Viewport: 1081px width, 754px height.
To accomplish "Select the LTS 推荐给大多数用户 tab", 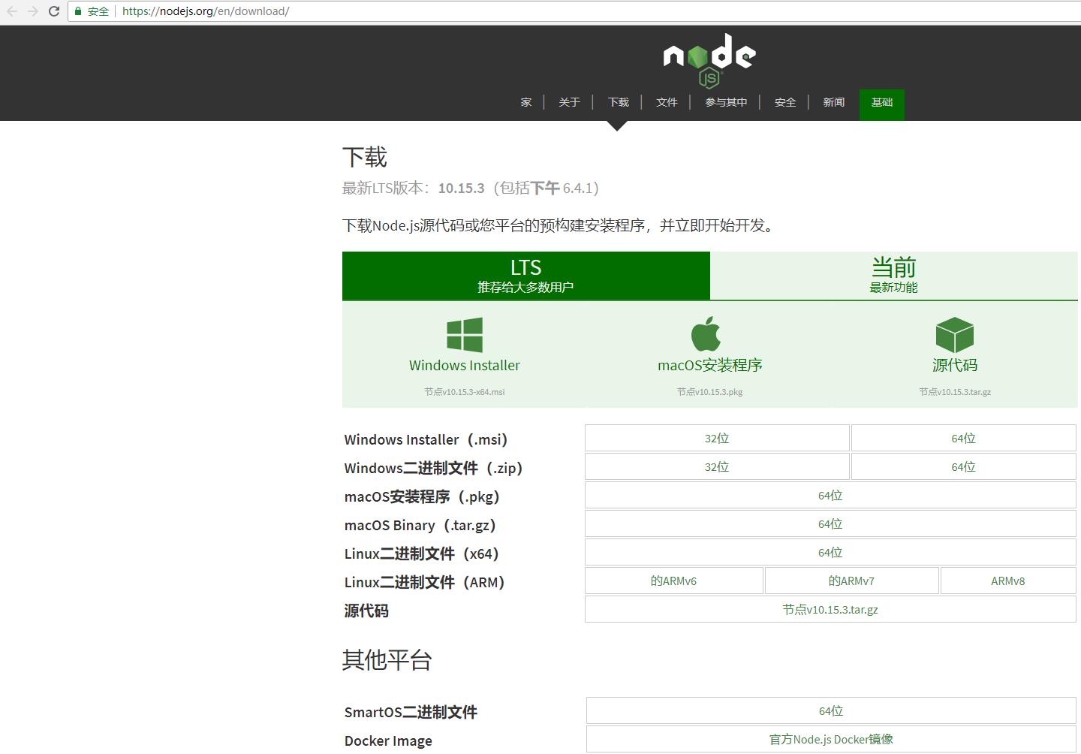I will point(526,276).
